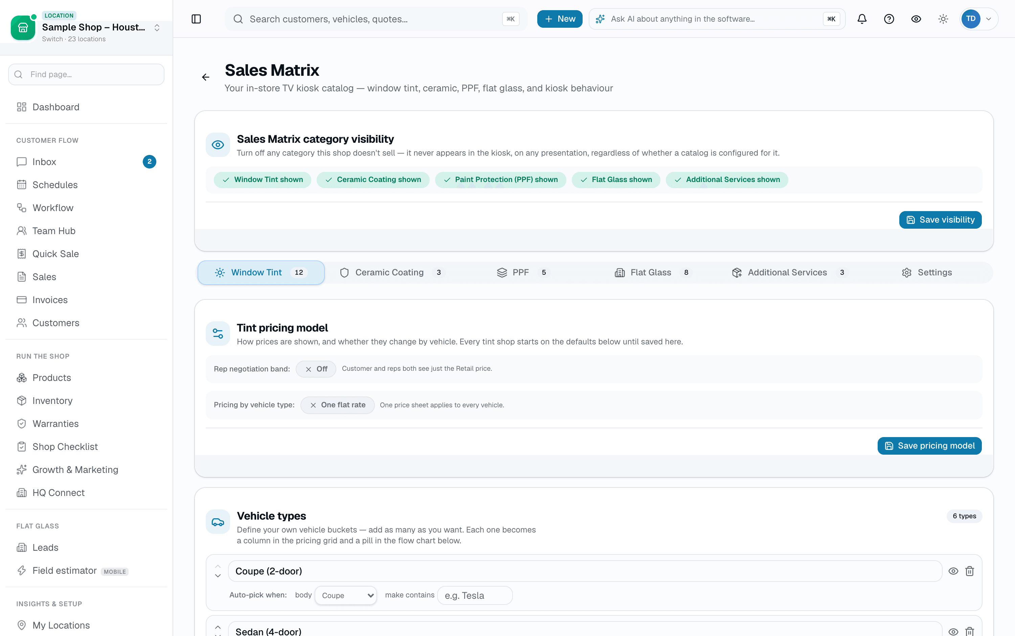Open Invoices in the sidebar
The width and height of the screenshot is (1015, 636).
coord(86,300)
